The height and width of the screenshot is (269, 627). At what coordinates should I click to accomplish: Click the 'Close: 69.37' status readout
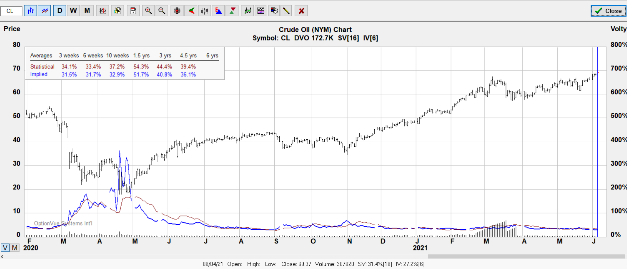point(296,264)
